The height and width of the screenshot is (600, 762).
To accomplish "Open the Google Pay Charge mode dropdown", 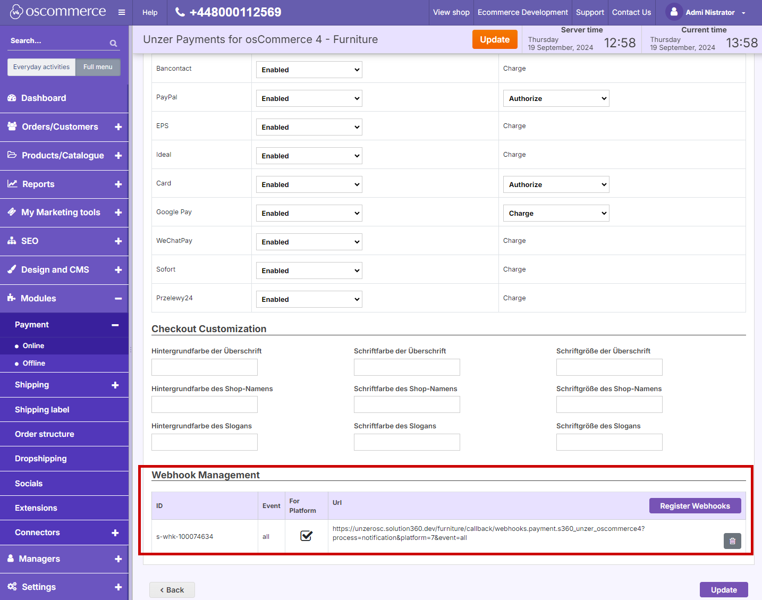I will point(556,213).
